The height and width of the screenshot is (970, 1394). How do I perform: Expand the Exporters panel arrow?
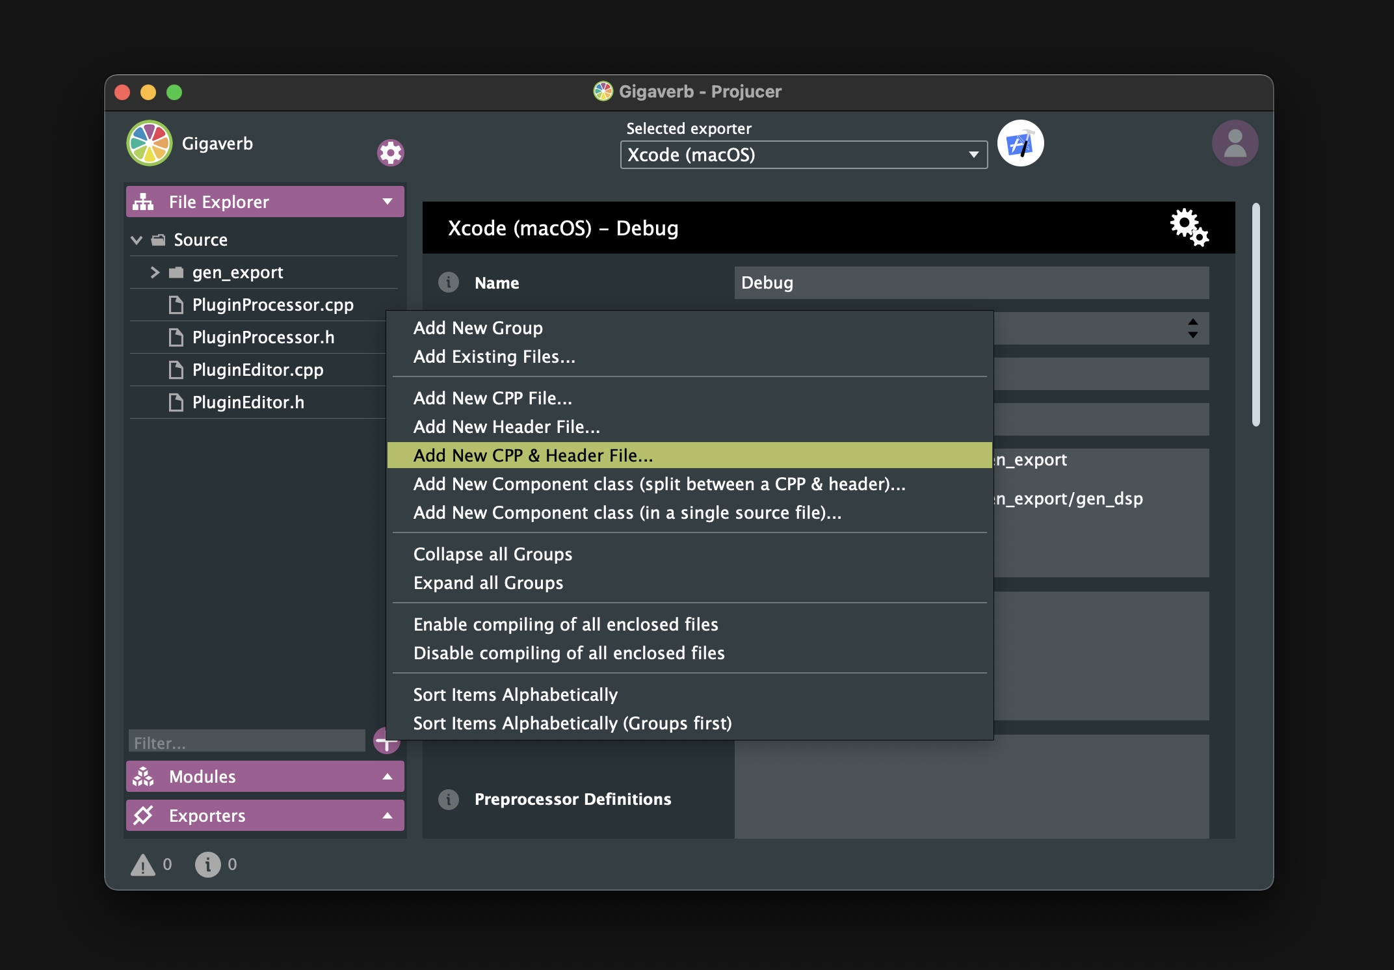click(388, 815)
